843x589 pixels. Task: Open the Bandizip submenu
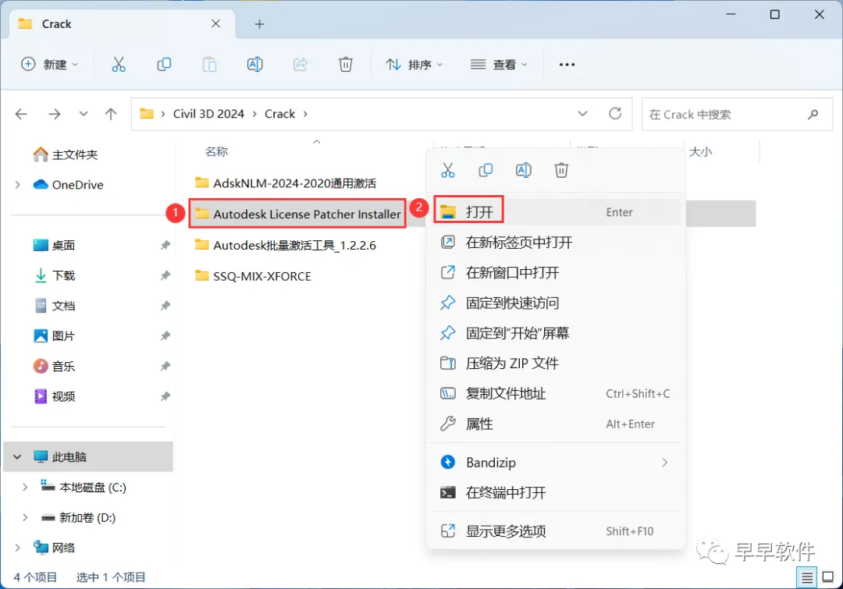tap(557, 463)
